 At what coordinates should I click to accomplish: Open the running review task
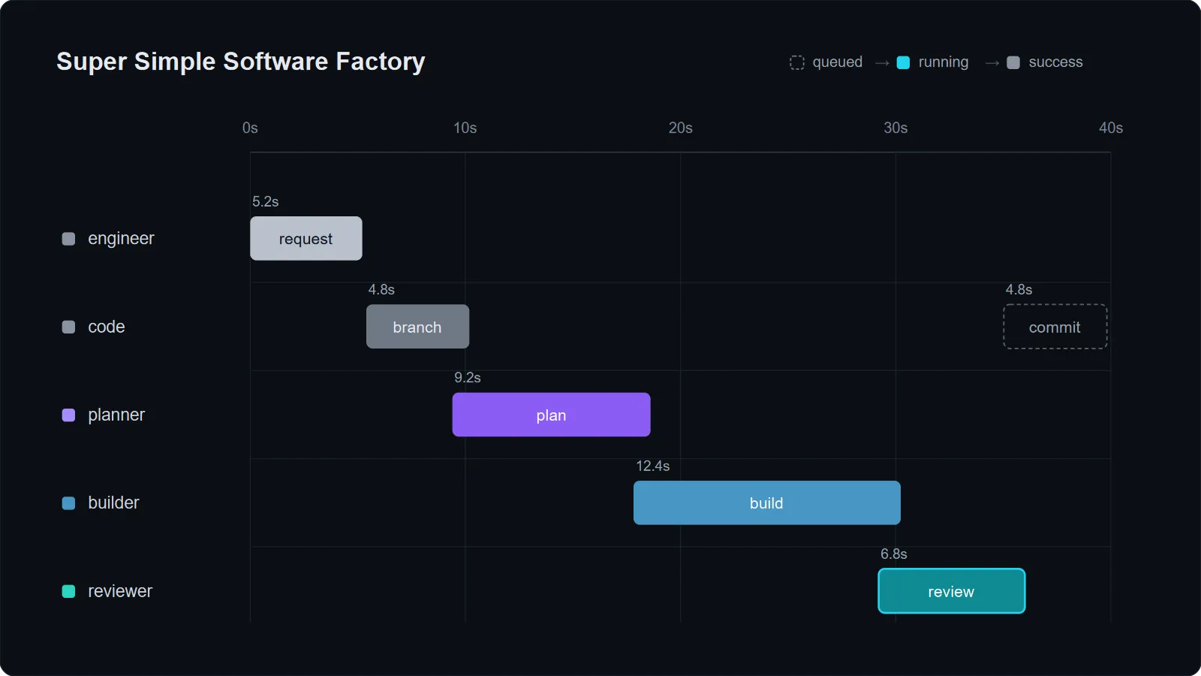click(x=952, y=591)
